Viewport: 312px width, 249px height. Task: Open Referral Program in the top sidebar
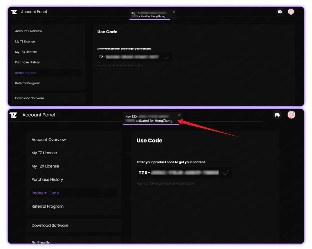[28, 83]
